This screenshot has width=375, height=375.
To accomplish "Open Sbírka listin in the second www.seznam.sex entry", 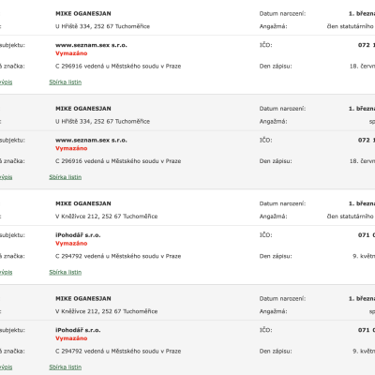I will 66,177.
